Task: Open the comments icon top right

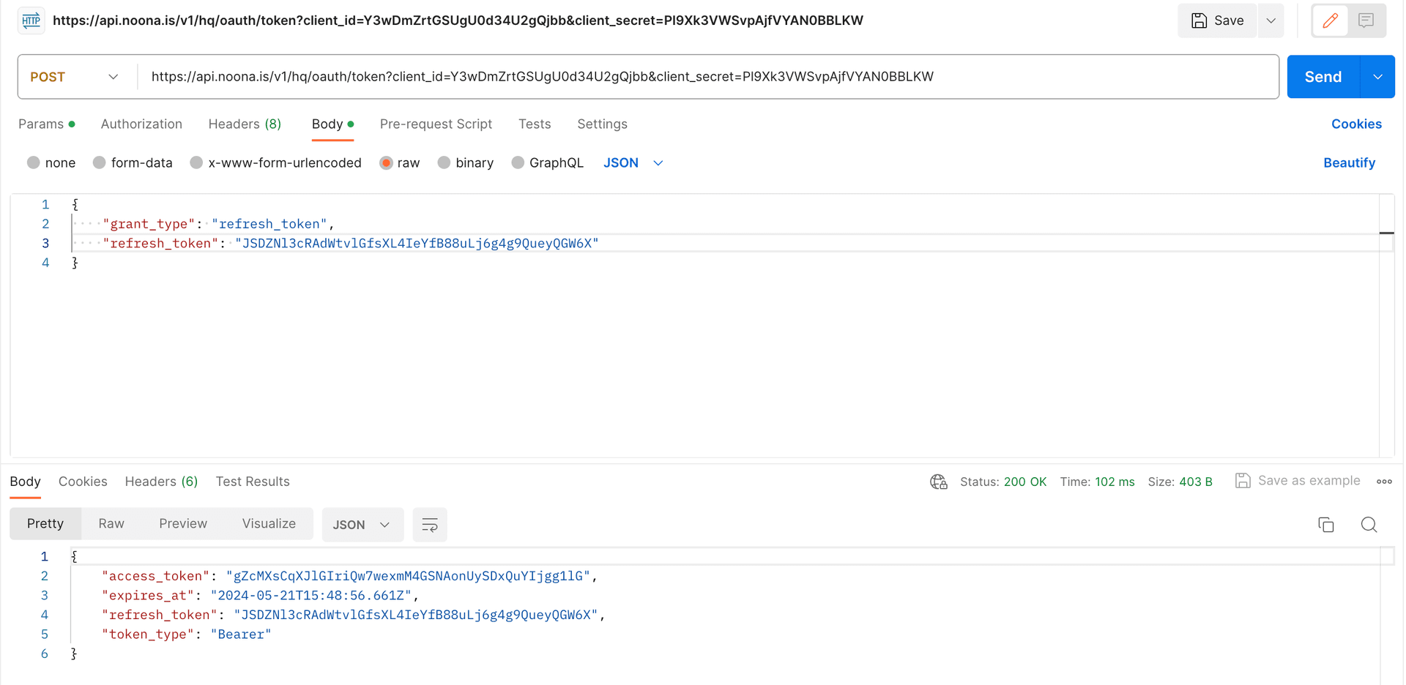Action: click(x=1366, y=20)
